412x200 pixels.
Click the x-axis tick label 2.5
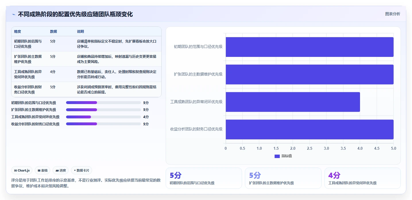(310, 148)
